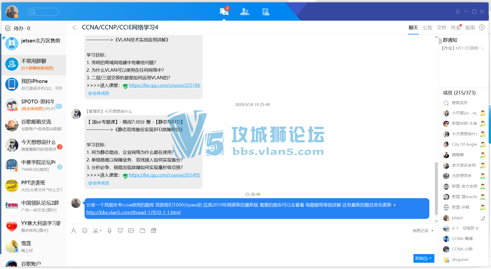Open the send button options arrow
This screenshot has height=269, width=491.
pyautogui.click(x=430, y=258)
